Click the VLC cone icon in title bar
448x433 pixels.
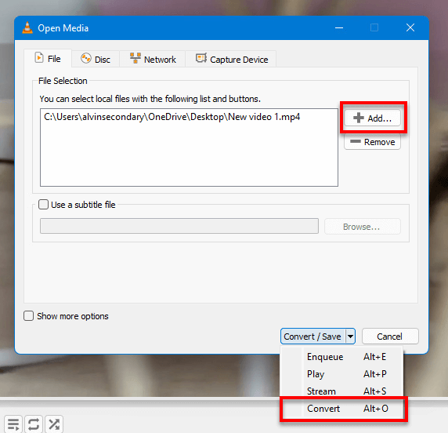pyautogui.click(x=27, y=27)
